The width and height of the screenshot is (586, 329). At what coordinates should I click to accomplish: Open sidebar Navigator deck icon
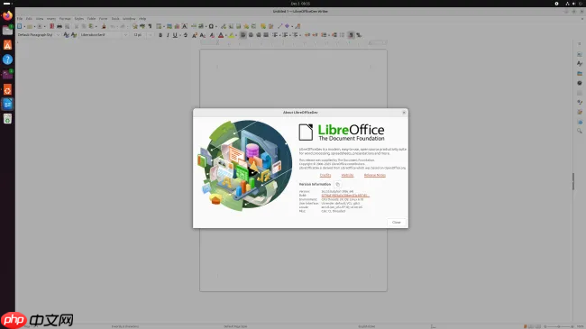pyautogui.click(x=580, y=83)
